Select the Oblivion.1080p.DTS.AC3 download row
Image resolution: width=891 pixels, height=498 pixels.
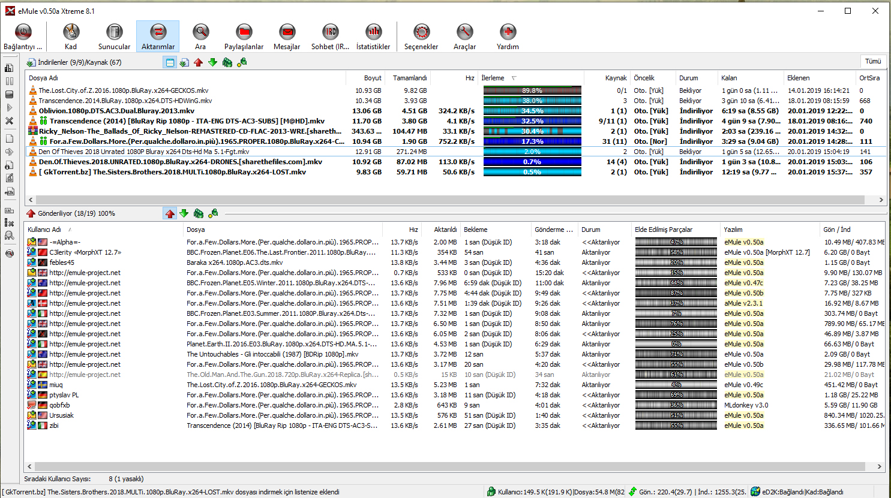(457, 111)
